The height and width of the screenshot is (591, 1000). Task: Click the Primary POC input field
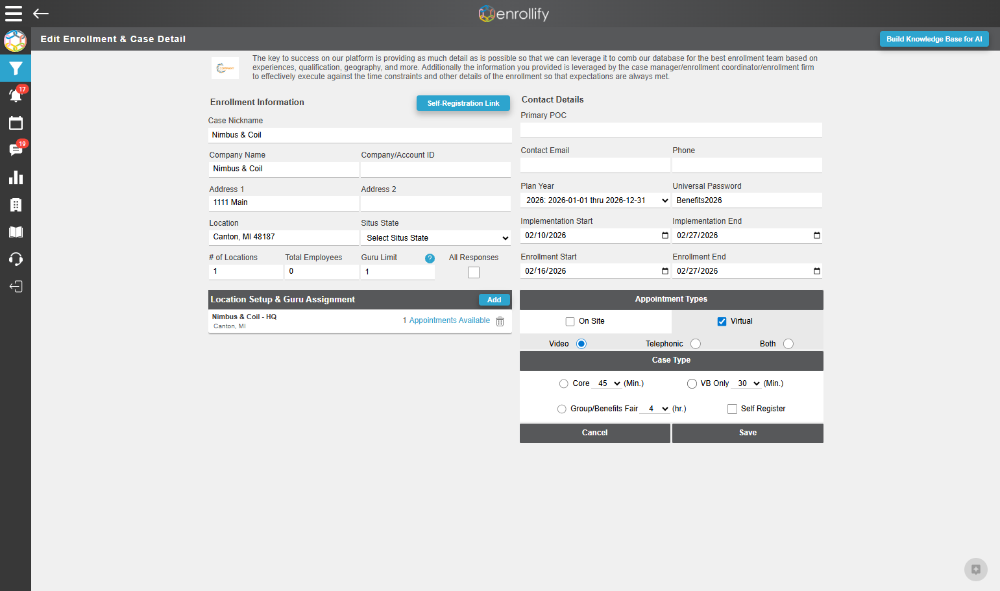tap(671, 130)
